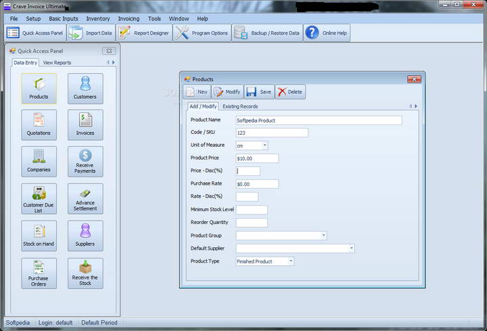Open Products in Quick Access Panel
Screen dimensions: 487x331
[x=39, y=89]
